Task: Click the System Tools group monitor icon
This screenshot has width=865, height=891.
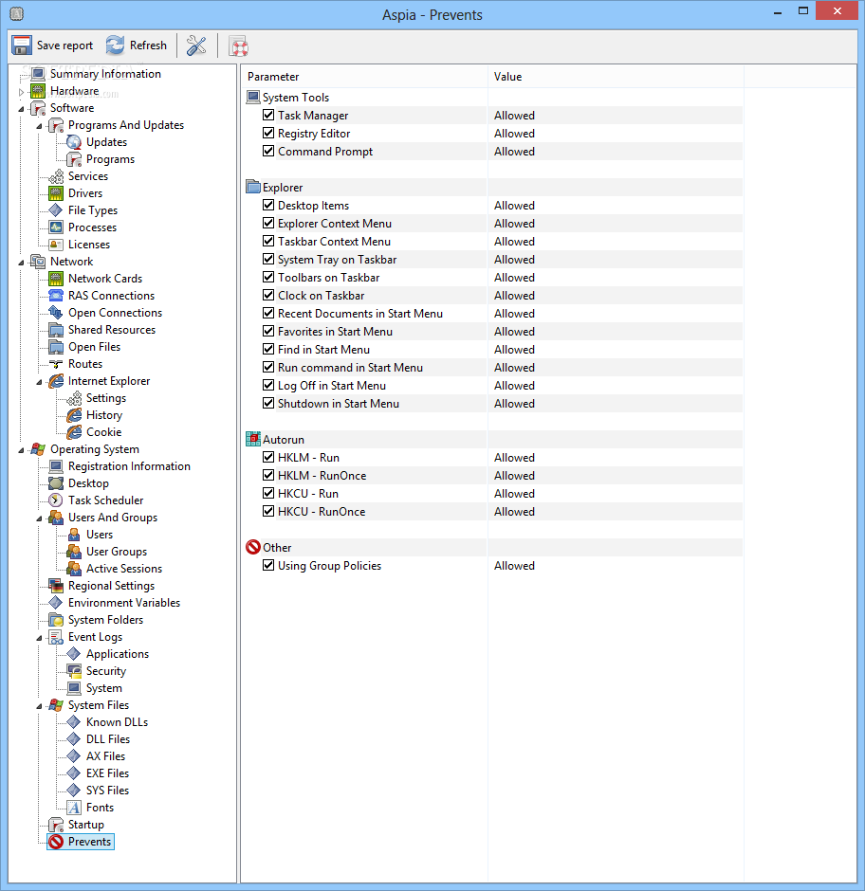Action: tap(253, 98)
